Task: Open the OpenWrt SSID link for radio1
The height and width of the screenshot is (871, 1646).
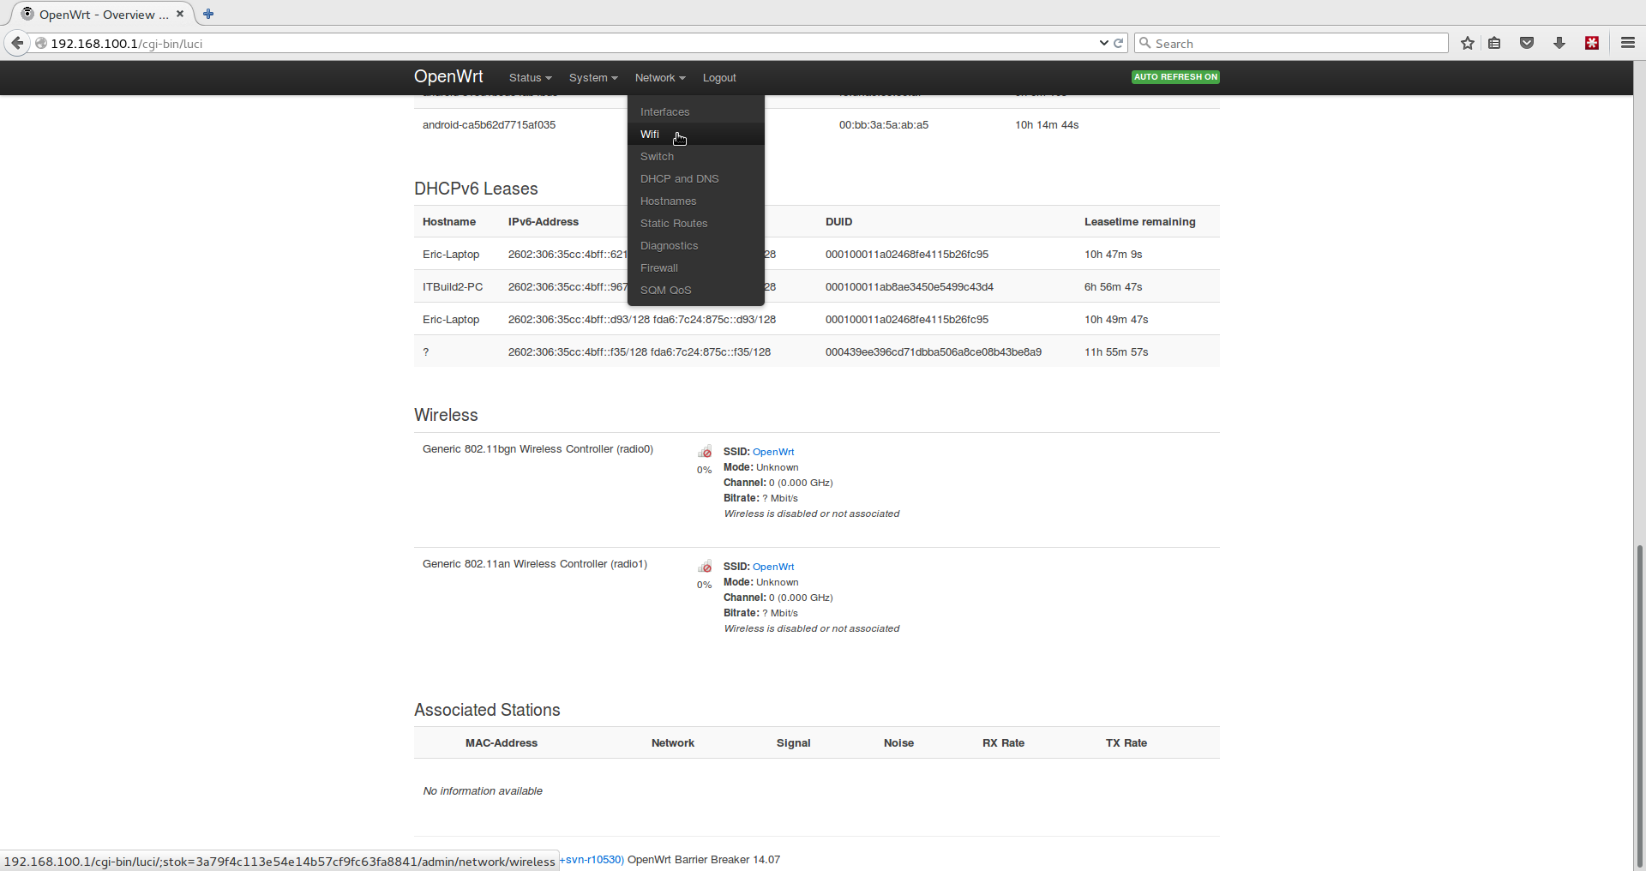Action: pos(773,567)
